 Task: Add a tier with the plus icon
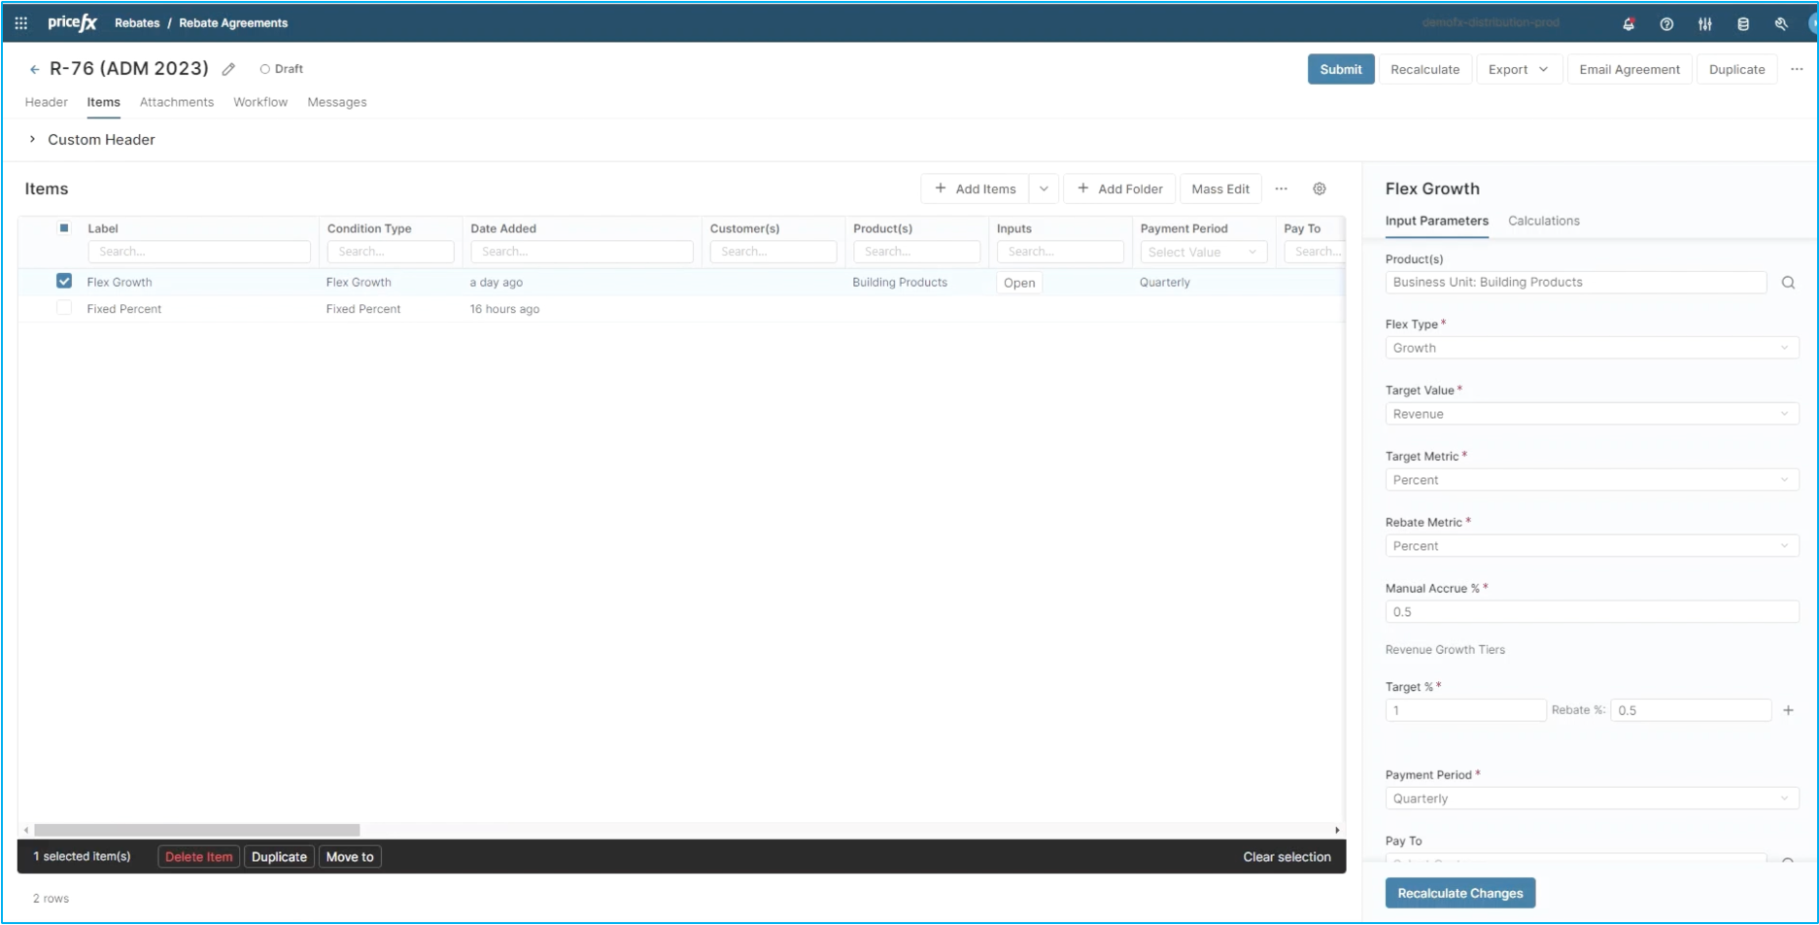pyautogui.click(x=1787, y=710)
